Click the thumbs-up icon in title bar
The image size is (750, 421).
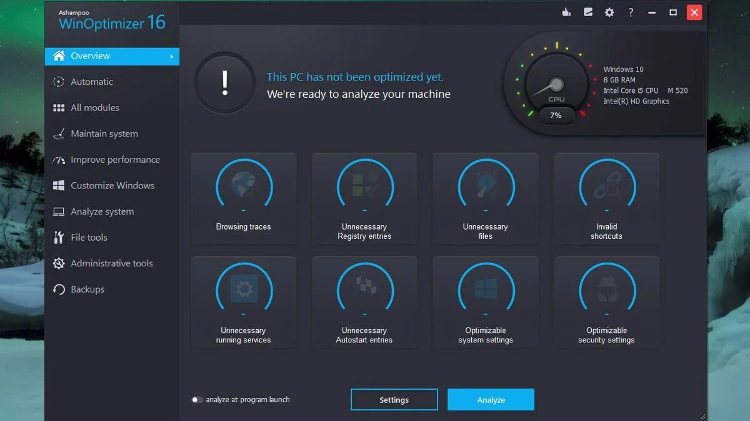click(567, 12)
